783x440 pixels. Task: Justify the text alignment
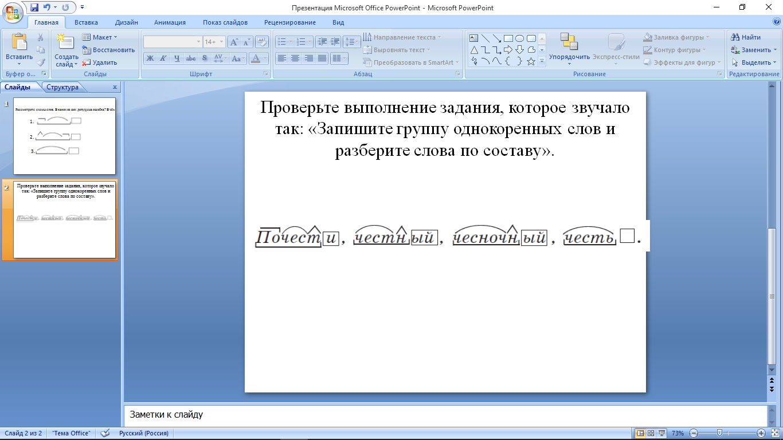tap(323, 58)
